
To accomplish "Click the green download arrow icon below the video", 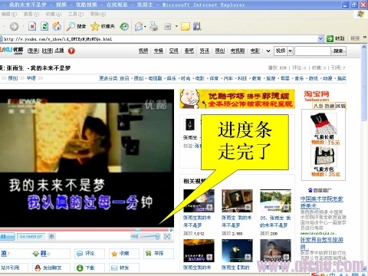I will pyautogui.click(x=80, y=268).
